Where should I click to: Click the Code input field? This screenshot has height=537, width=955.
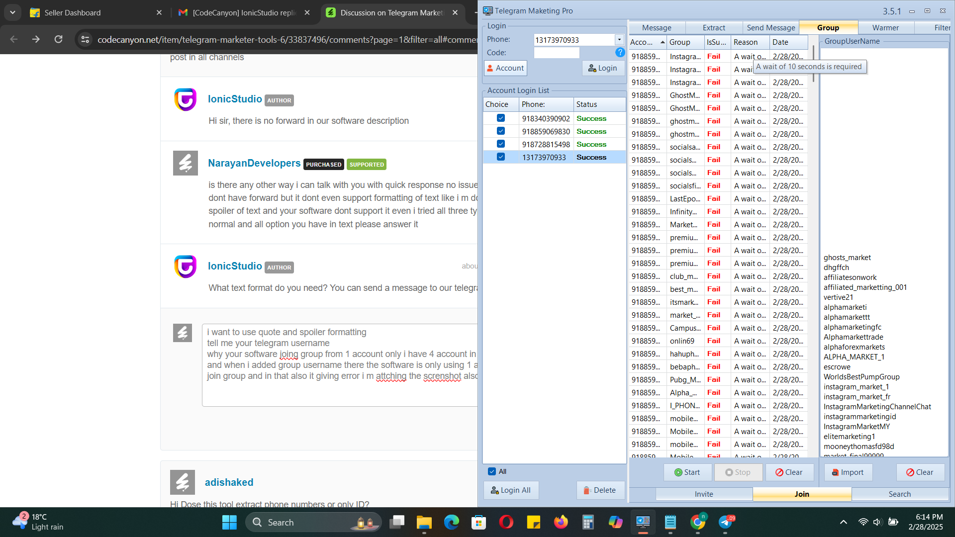point(557,53)
